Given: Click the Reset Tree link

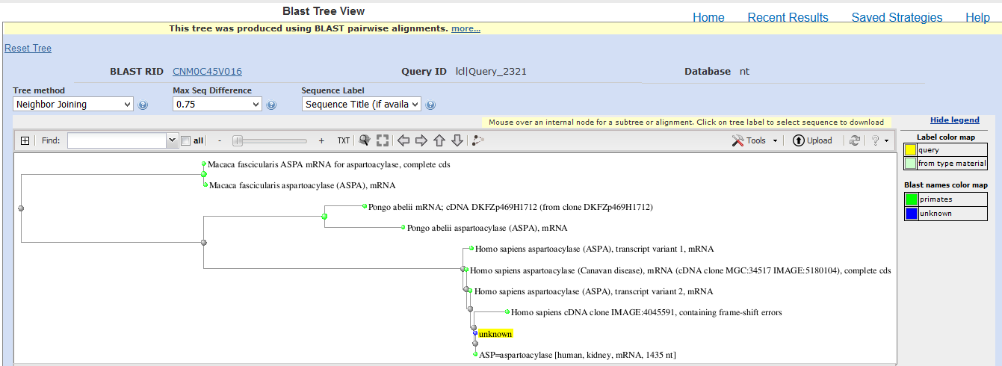Looking at the screenshot, I should 28,49.
